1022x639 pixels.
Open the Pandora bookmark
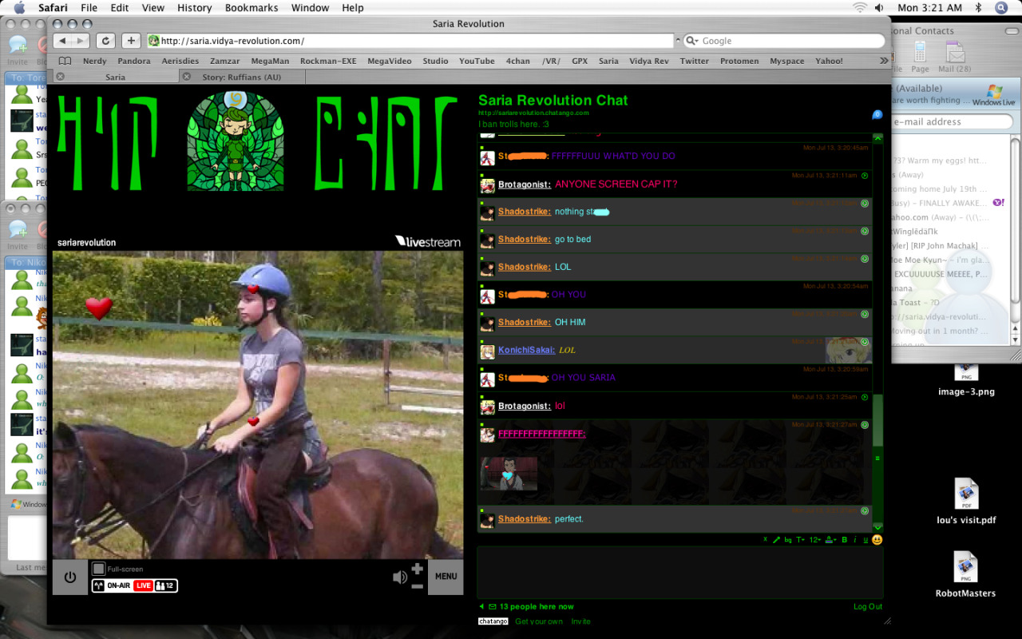134,61
